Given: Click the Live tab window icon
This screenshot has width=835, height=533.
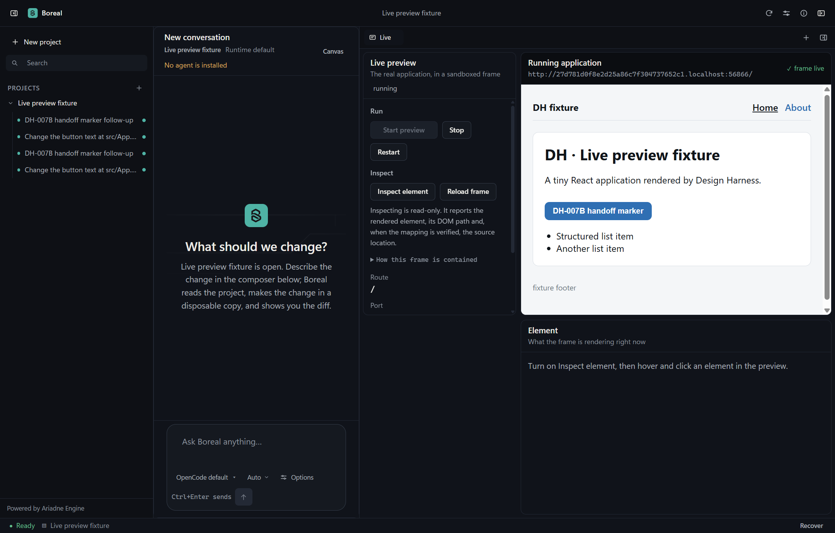Looking at the screenshot, I should tap(373, 37).
